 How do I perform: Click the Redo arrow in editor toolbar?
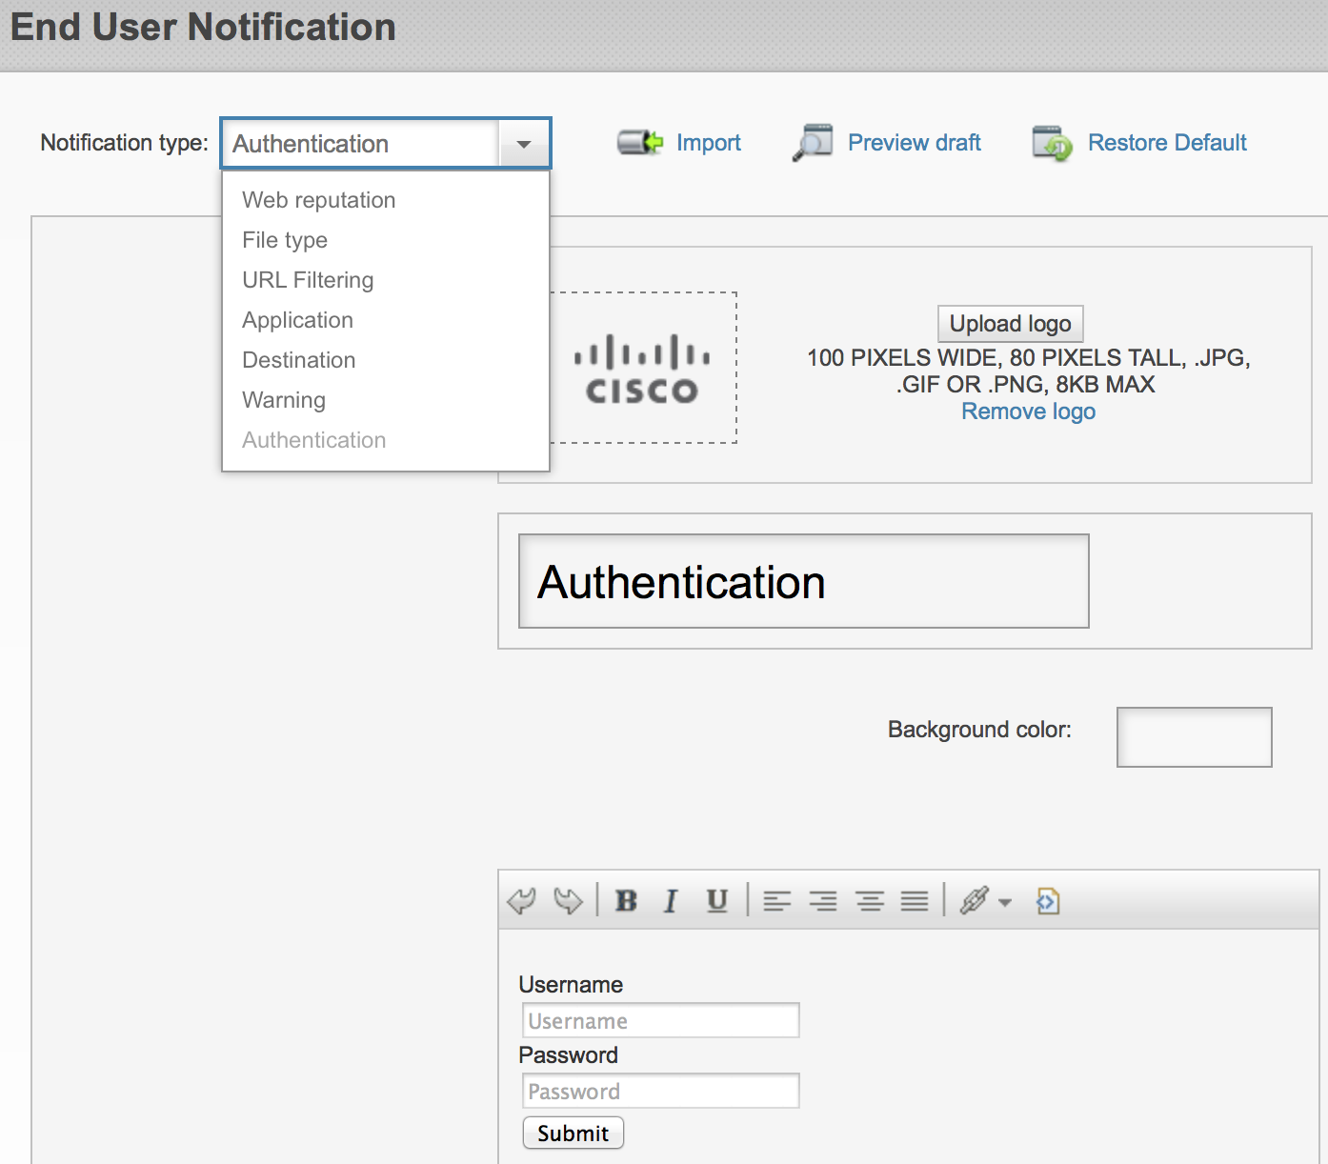pyautogui.click(x=568, y=900)
